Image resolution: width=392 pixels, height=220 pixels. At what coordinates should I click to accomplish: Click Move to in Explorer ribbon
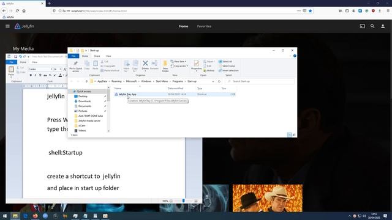pyautogui.click(x=127, y=66)
